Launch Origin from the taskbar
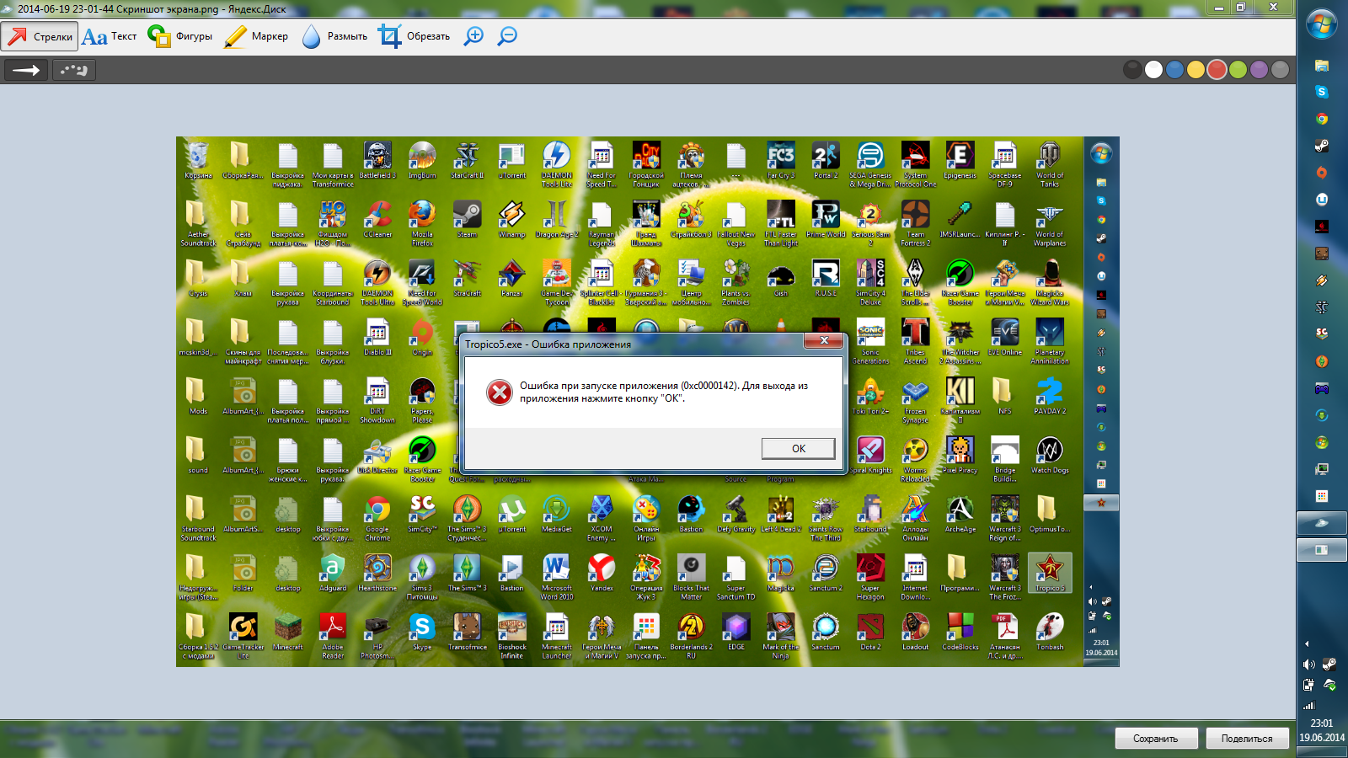This screenshot has width=1348, height=758. click(x=1322, y=173)
